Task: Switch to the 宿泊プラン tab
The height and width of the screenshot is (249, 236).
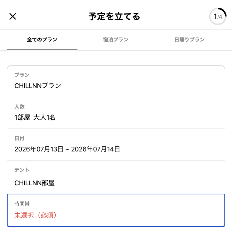Action: pos(116,40)
